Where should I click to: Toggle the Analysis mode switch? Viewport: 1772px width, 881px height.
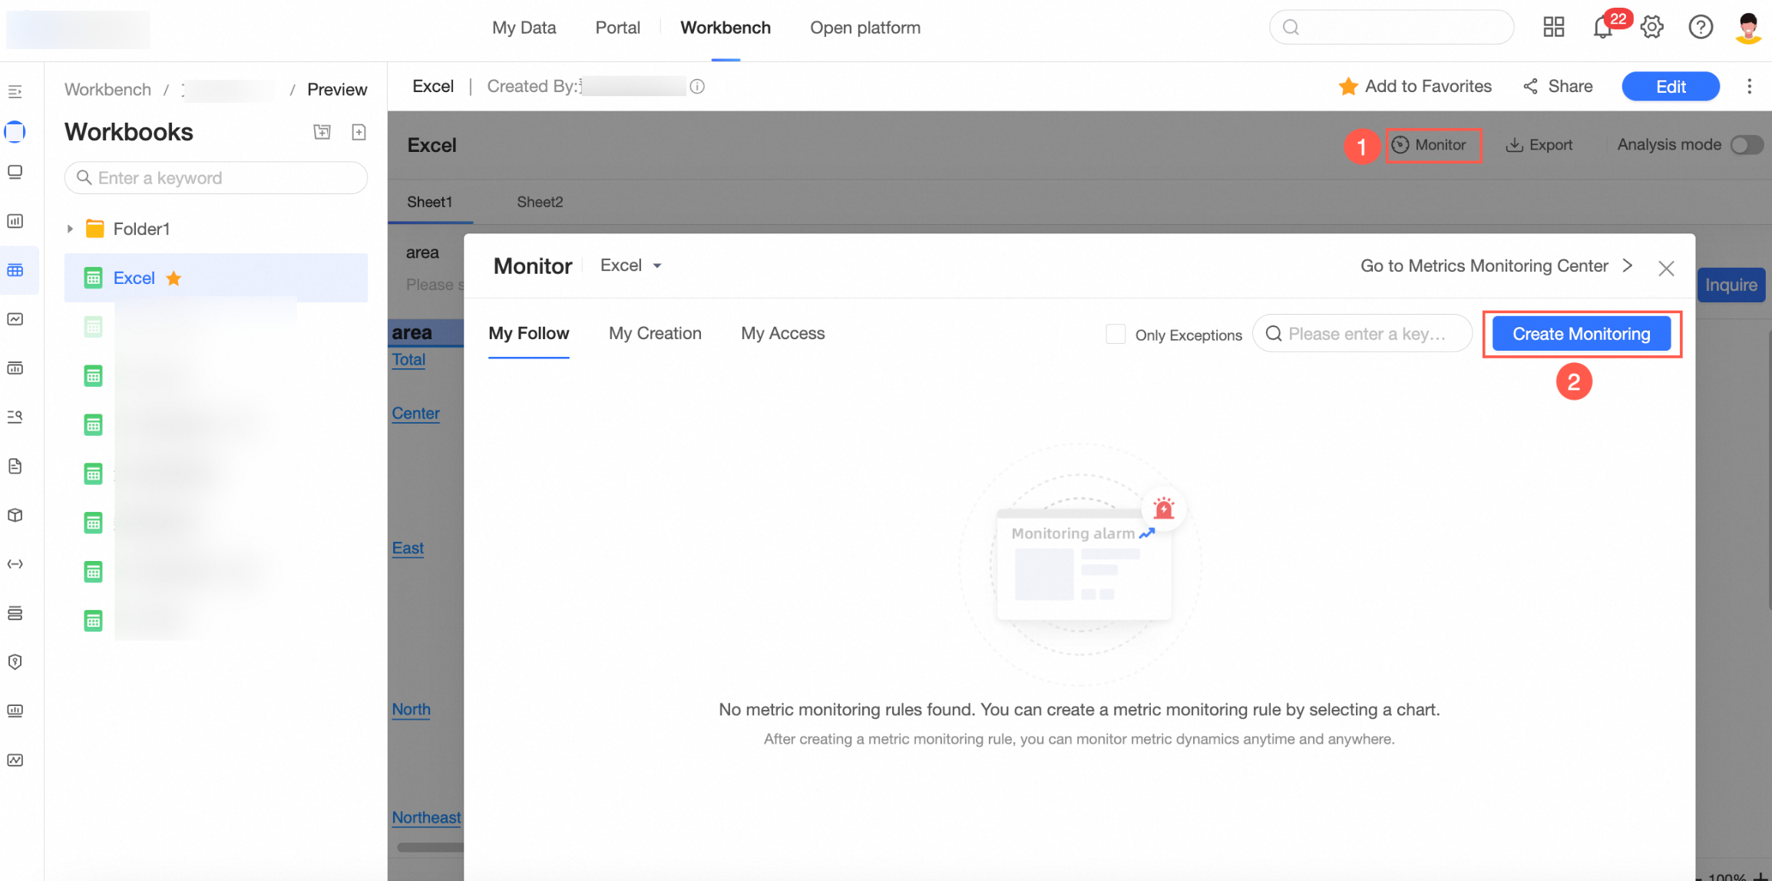click(x=1746, y=145)
